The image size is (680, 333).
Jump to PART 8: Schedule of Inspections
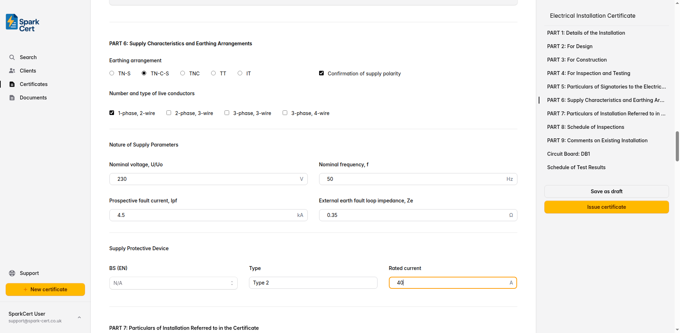pos(585,127)
